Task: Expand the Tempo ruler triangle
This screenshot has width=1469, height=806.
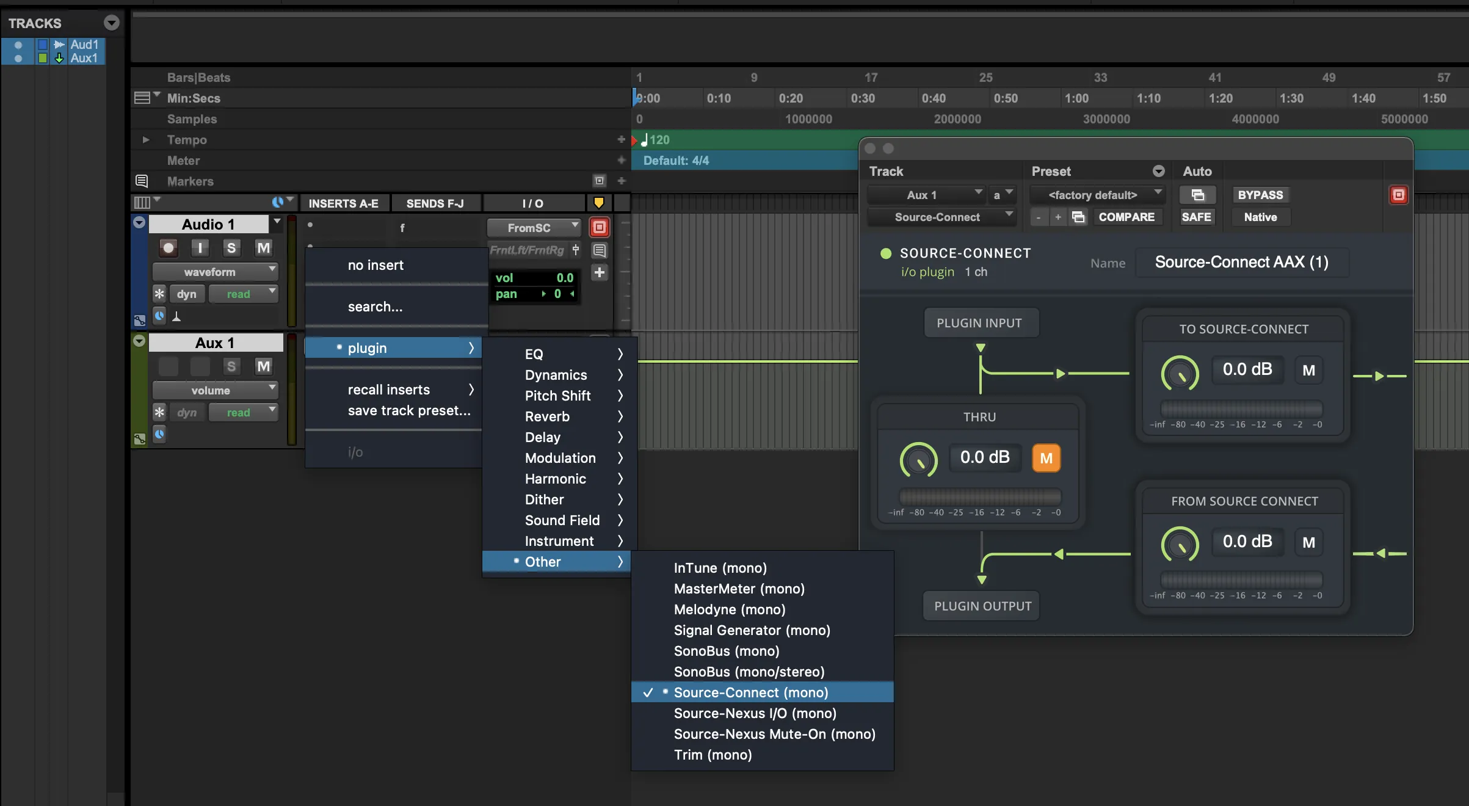Action: pos(145,140)
